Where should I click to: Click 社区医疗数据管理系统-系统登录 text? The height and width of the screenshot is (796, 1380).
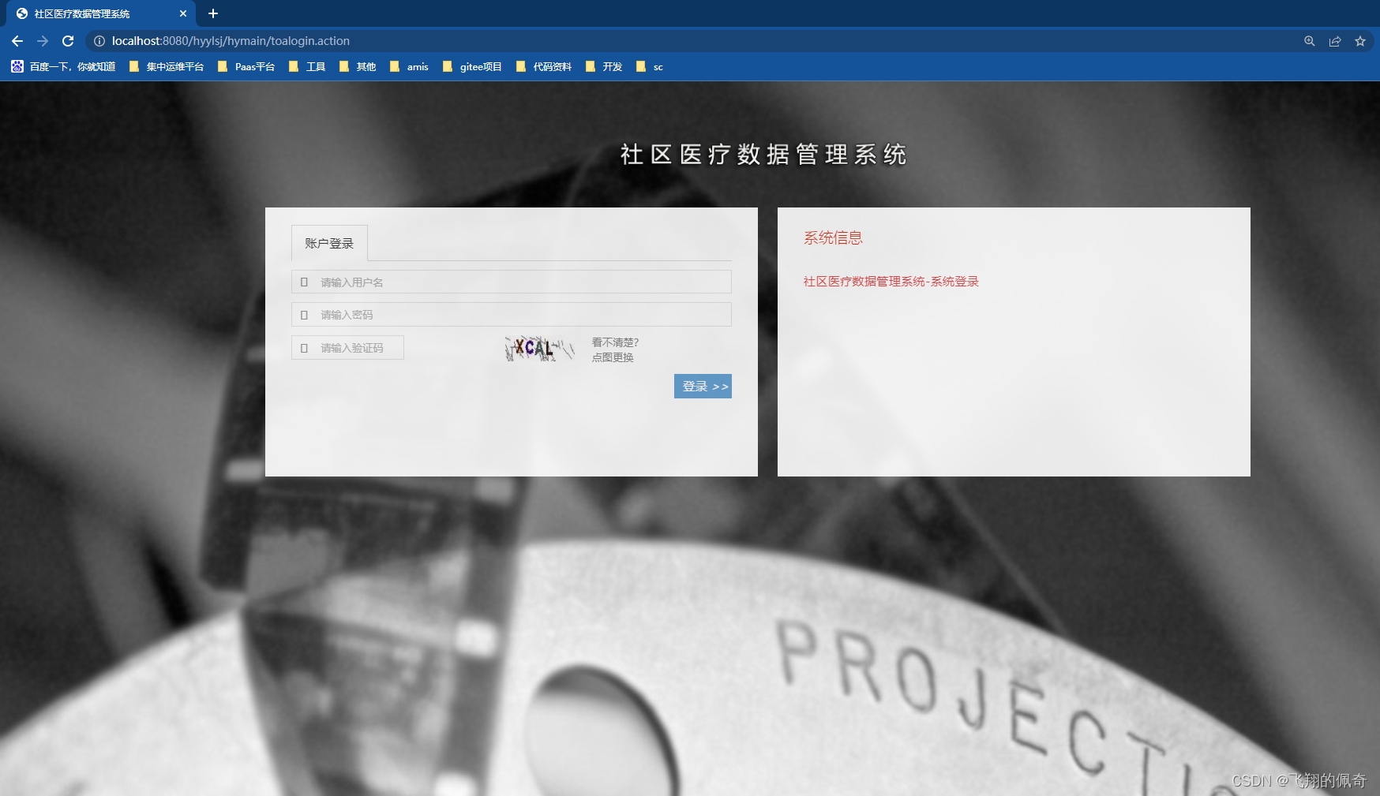891,282
